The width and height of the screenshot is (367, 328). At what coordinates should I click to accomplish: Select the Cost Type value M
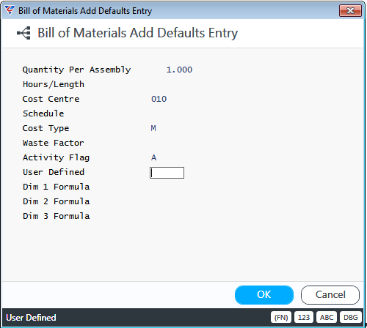pos(153,128)
